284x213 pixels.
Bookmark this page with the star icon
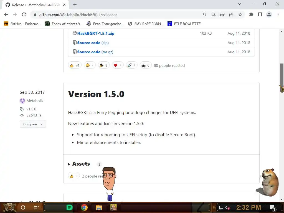tap(240, 14)
